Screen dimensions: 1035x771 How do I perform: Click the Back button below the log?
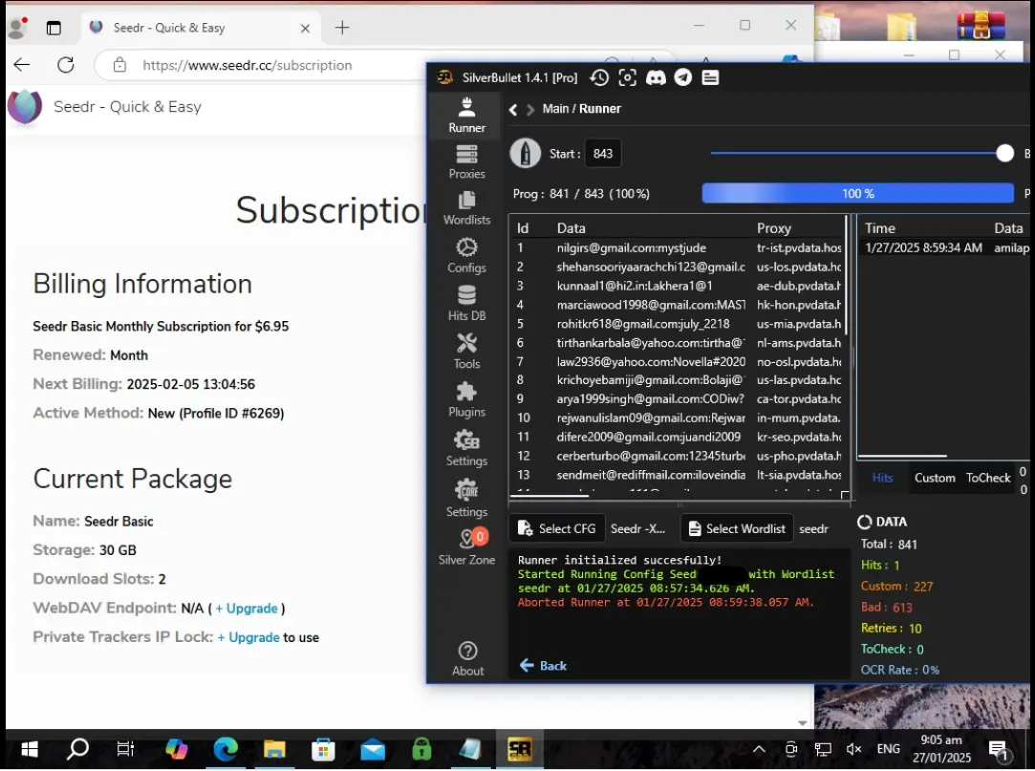[543, 666]
